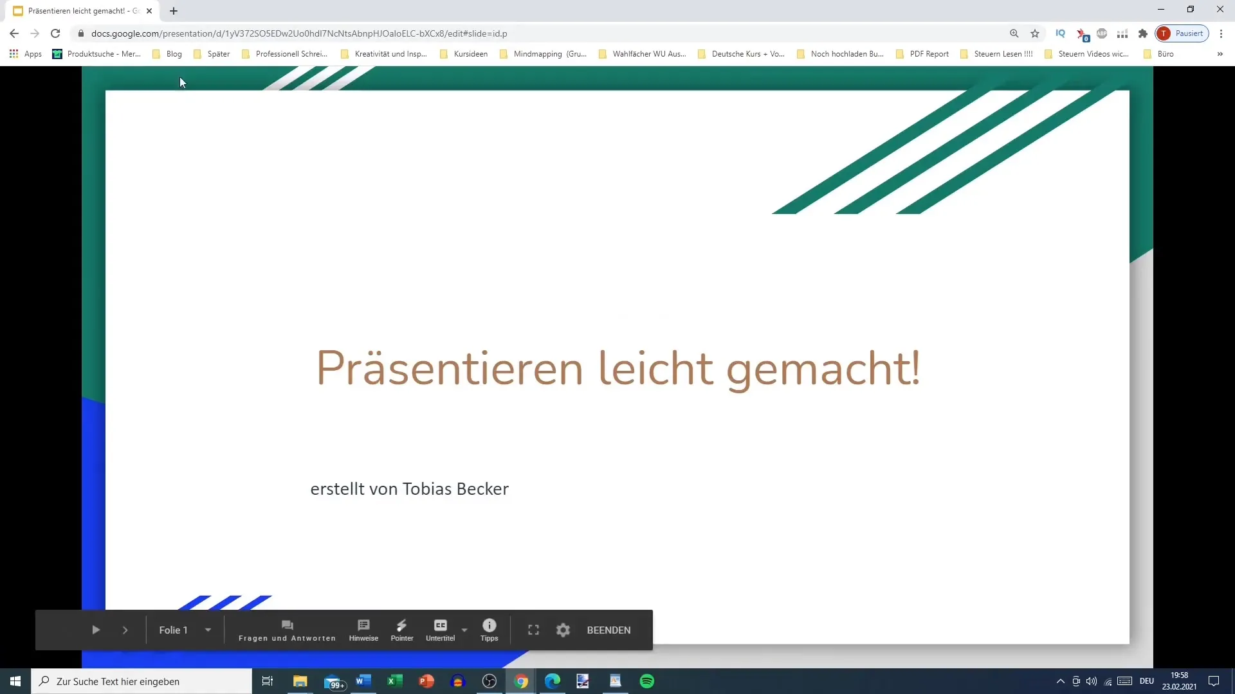The width and height of the screenshot is (1235, 694).
Task: Open the Kursideen bookmarks folder
Action: point(464,54)
